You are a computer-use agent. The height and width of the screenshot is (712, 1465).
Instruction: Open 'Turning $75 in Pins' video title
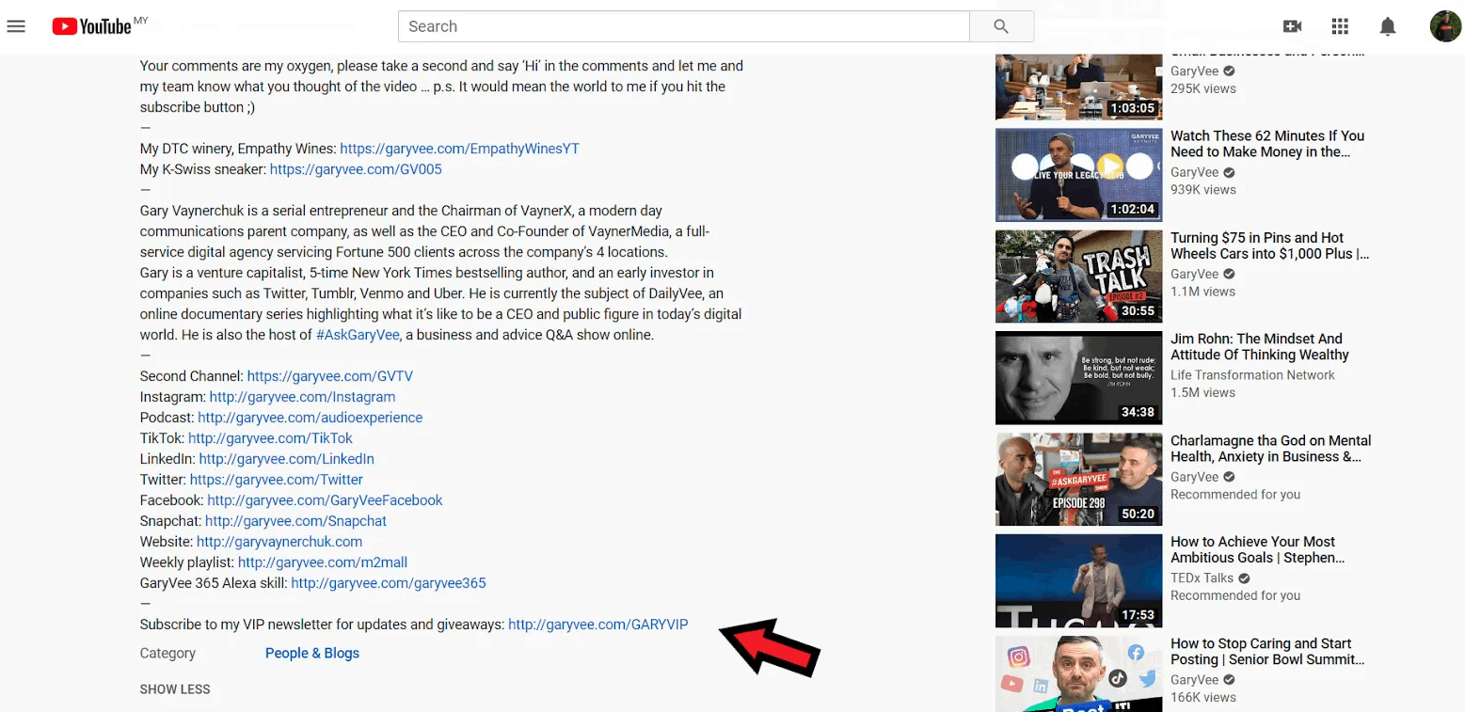1270,245
